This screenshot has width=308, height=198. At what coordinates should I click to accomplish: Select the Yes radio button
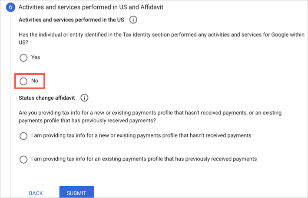pos(23,57)
